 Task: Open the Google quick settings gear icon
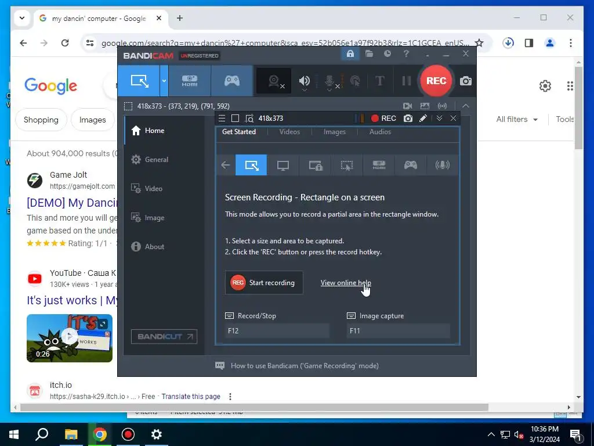click(545, 86)
